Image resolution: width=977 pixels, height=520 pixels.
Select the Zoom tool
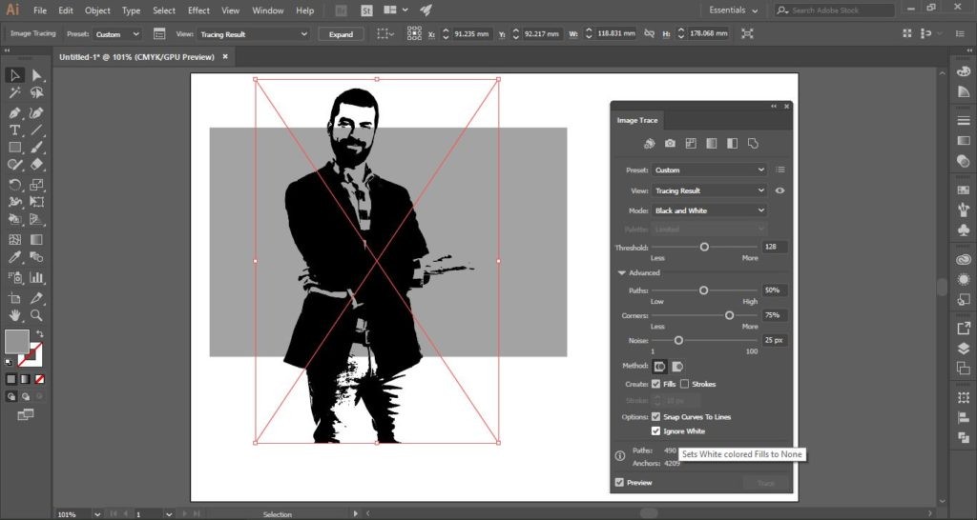(x=37, y=315)
